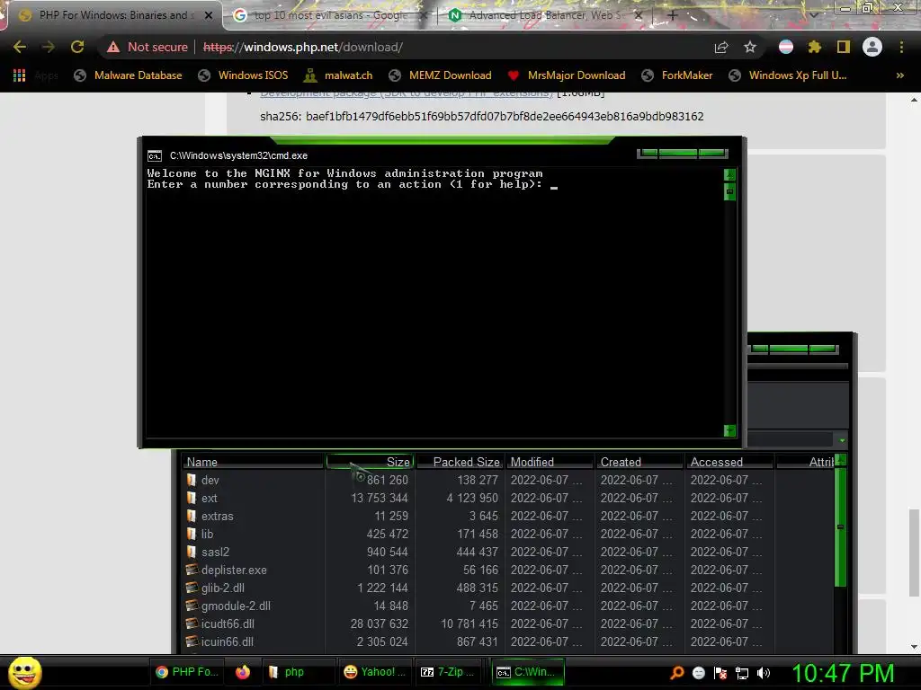Screen dimensions: 921x690
Task: Switch to PHP Fo... Chrome taskbar button
Action: click(x=187, y=672)
